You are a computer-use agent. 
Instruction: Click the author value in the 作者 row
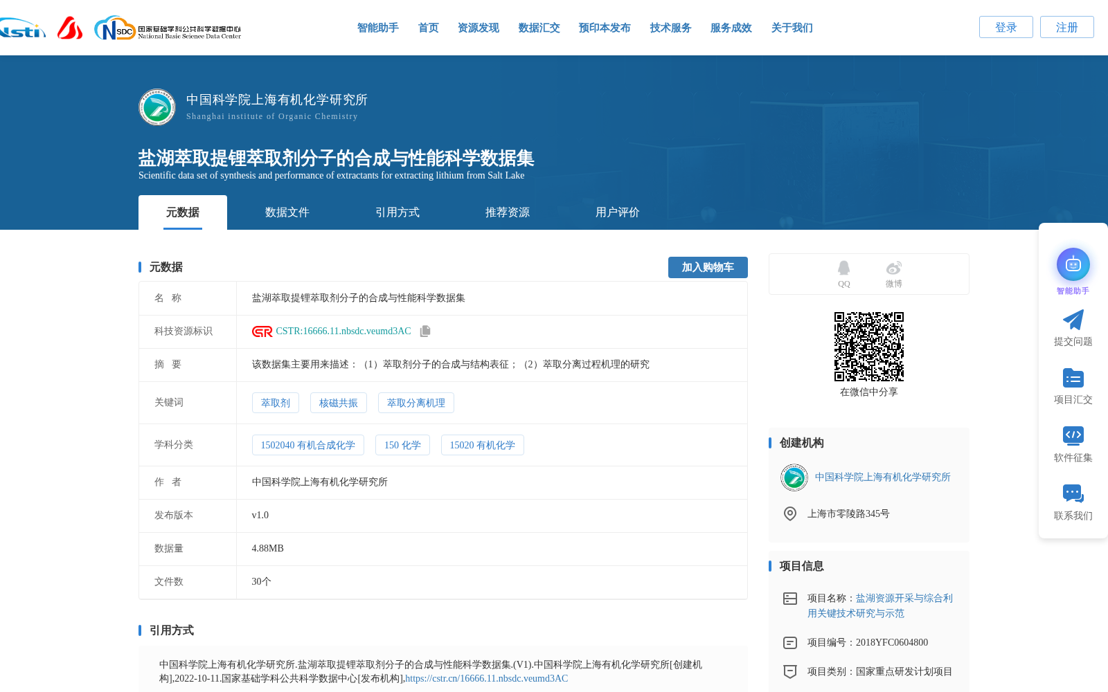click(x=320, y=482)
